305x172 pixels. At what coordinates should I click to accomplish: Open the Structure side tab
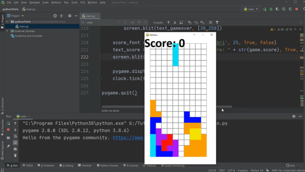tap(2, 106)
